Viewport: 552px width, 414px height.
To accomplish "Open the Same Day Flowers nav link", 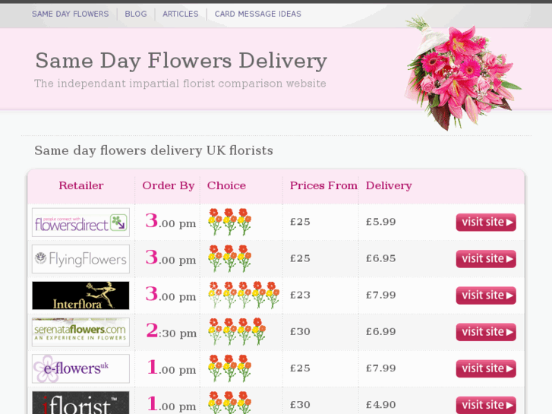I will point(71,14).
